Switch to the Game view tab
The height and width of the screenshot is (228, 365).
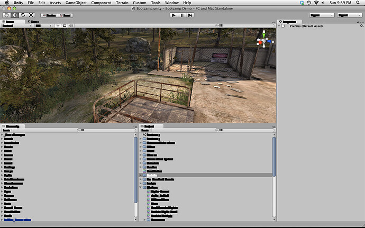tap(33, 22)
